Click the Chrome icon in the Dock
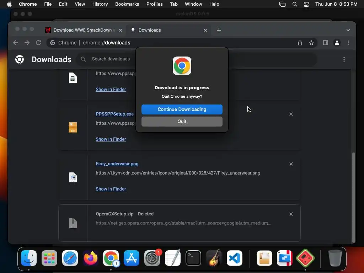Image resolution: width=364 pixels, height=273 pixels. 111,258
